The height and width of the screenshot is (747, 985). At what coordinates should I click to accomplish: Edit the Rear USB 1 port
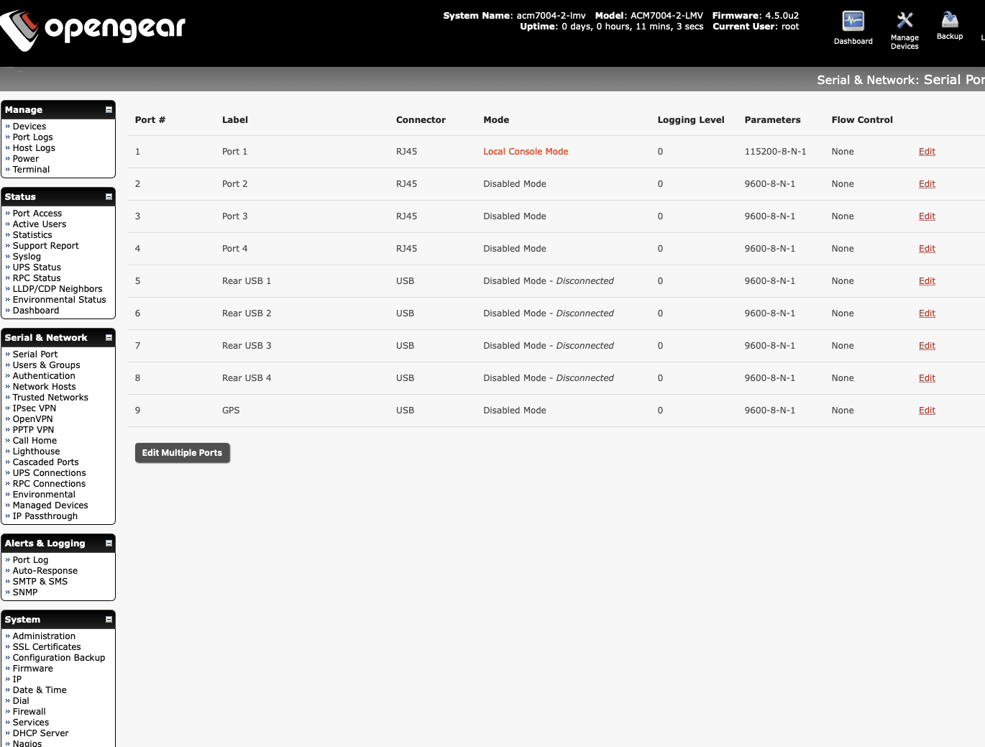[x=926, y=280]
